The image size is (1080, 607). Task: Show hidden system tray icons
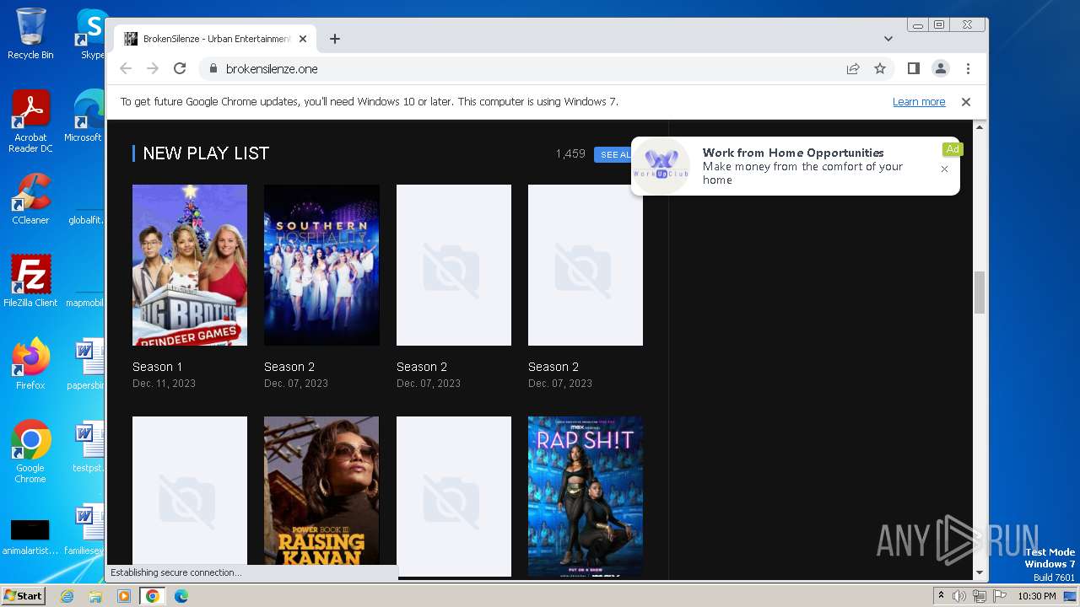coord(941,596)
